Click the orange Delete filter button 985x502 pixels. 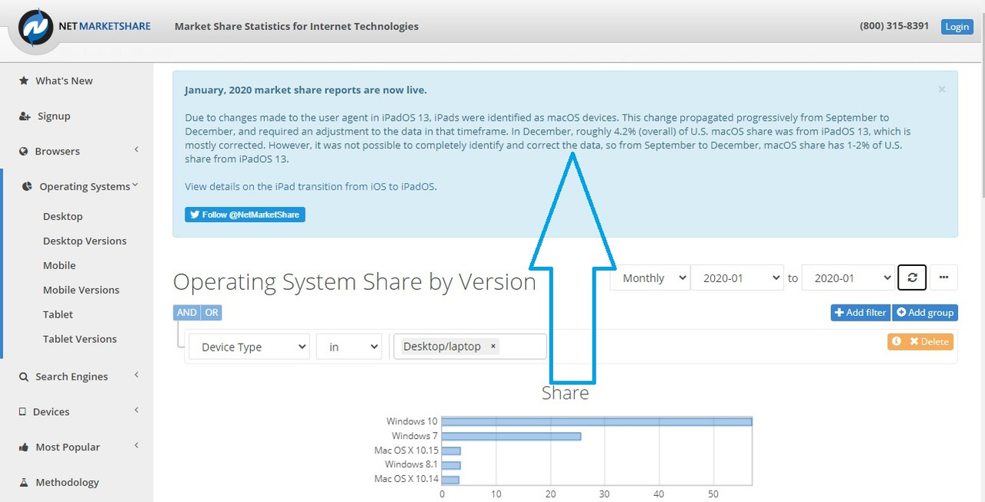point(928,341)
